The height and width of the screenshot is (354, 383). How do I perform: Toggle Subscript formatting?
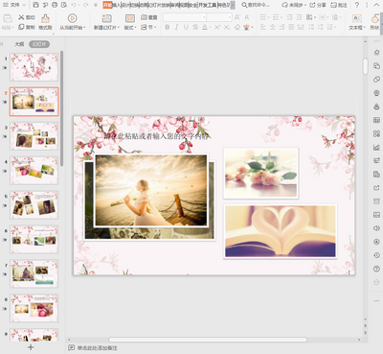pyautogui.click(x=227, y=28)
